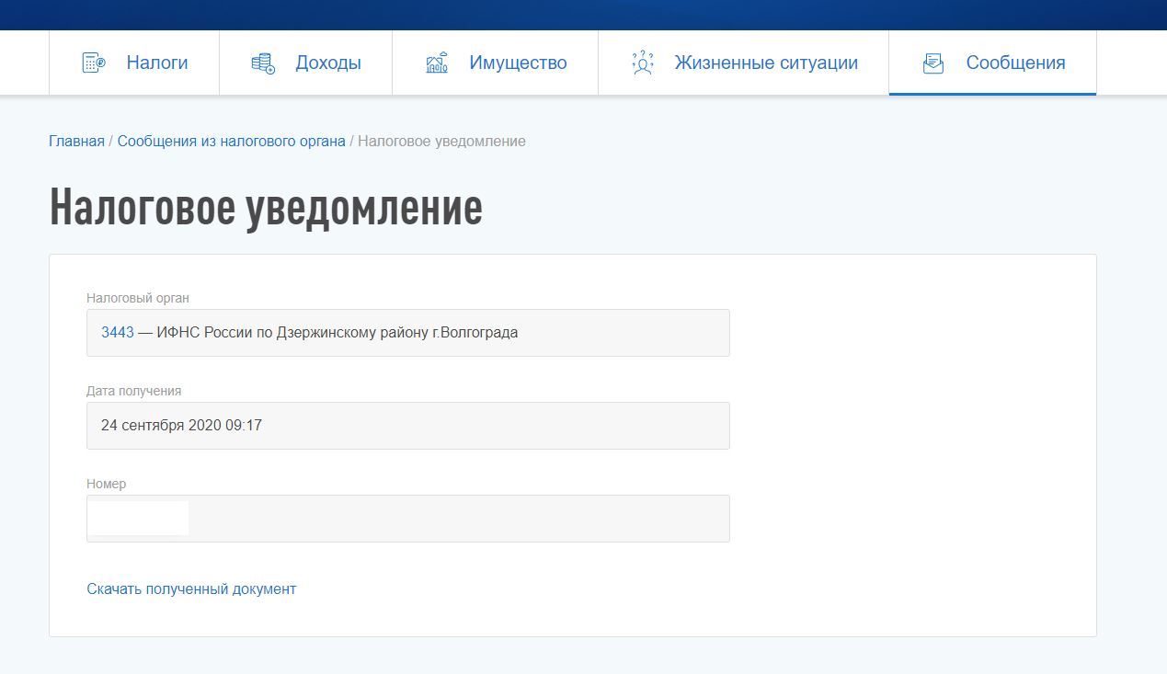
Task: Select the Имущество tab
Action: [x=519, y=62]
